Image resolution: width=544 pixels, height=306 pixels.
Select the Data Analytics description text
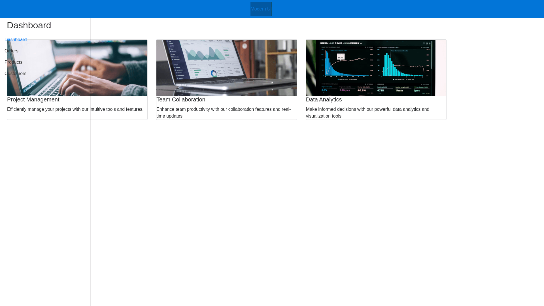tap(367, 112)
